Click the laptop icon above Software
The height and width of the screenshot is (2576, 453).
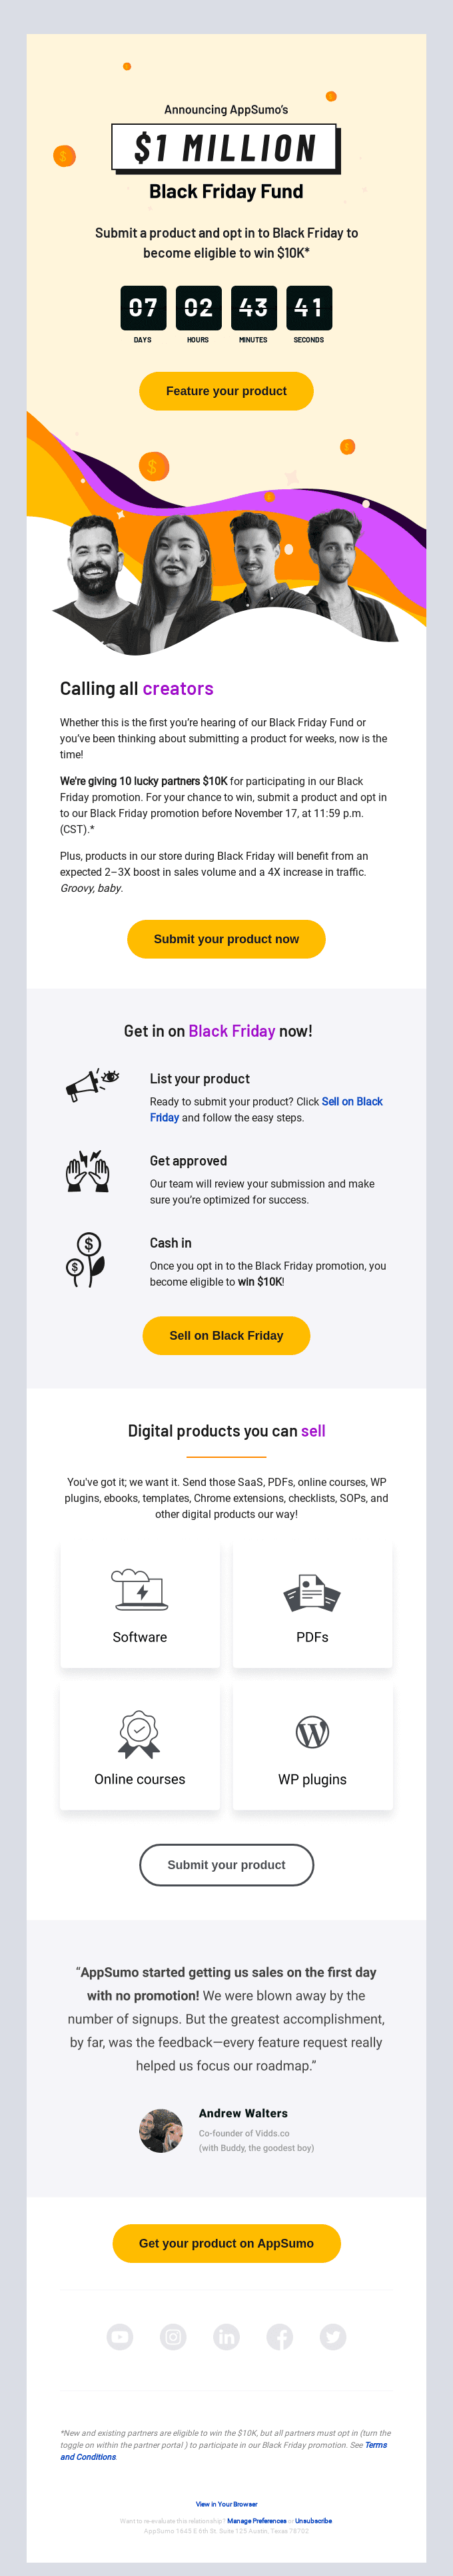tap(140, 1590)
